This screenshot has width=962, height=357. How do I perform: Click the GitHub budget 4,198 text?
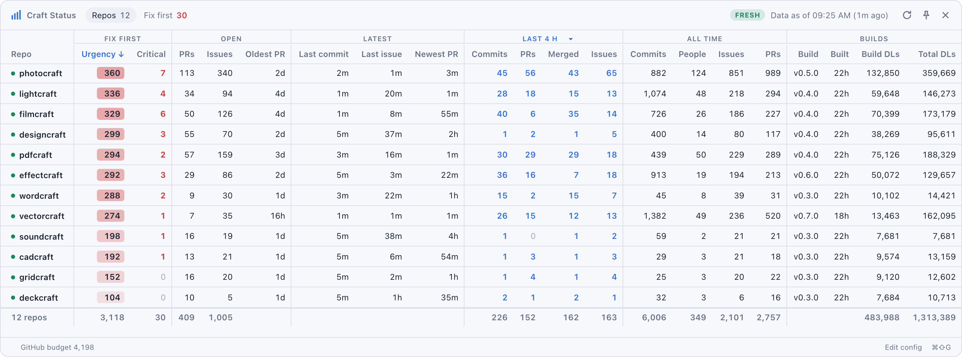point(57,347)
